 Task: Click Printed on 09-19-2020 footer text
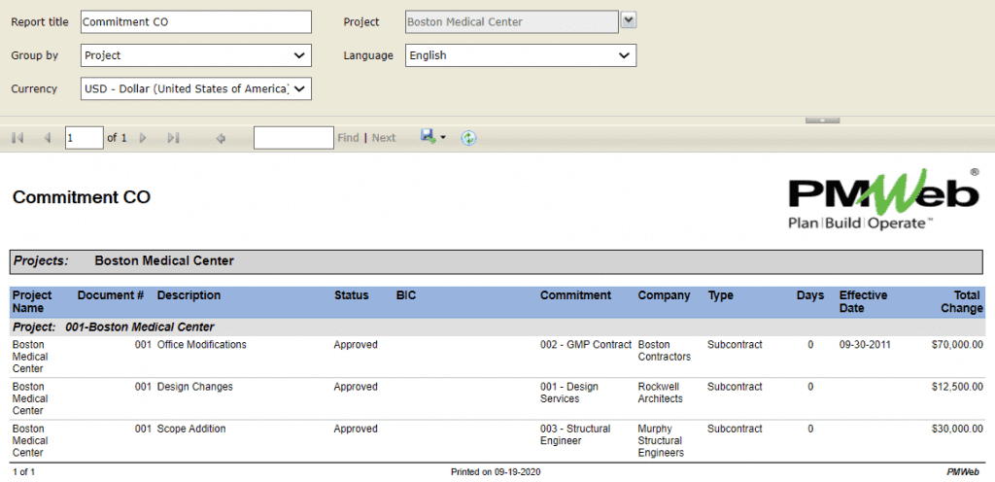[x=496, y=472]
